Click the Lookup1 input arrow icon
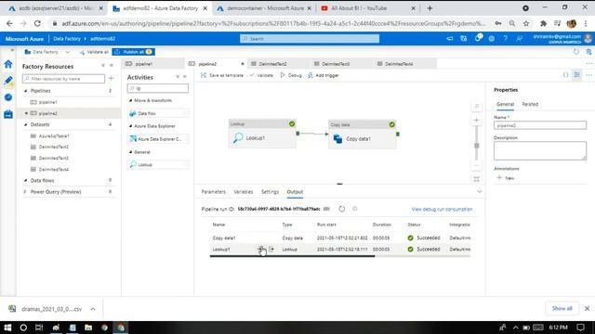 click(261, 250)
